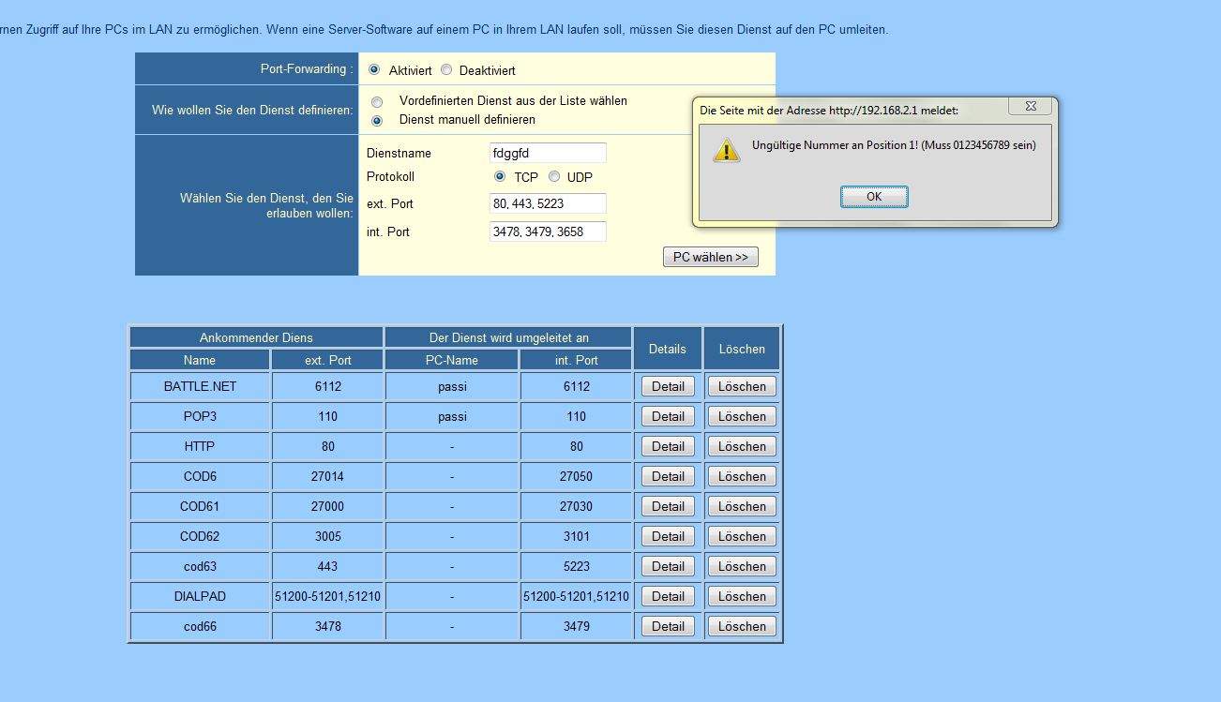Click the cod63 name cell
Screen dimensions: 1221x702
tap(200, 566)
